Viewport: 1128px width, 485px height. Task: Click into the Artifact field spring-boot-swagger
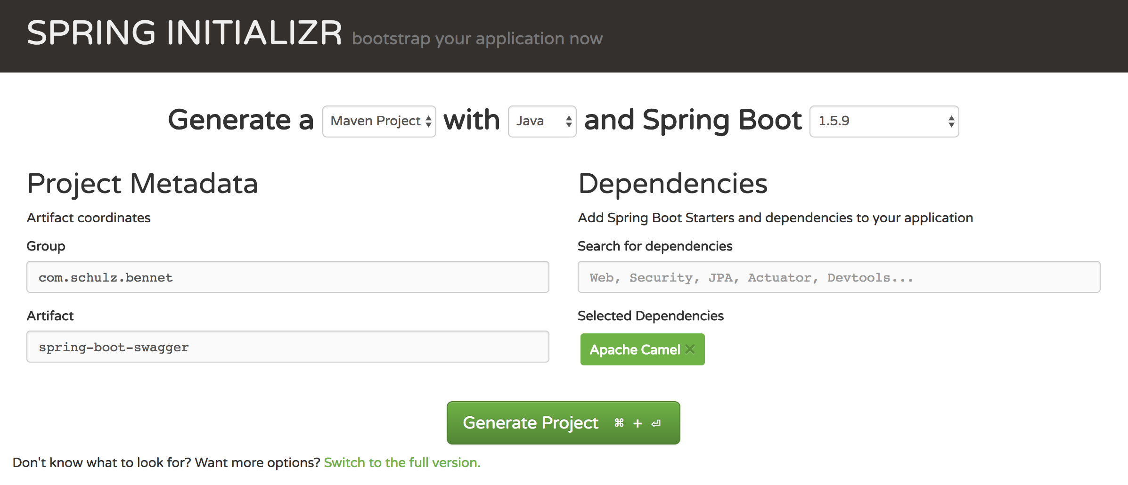[x=287, y=347]
